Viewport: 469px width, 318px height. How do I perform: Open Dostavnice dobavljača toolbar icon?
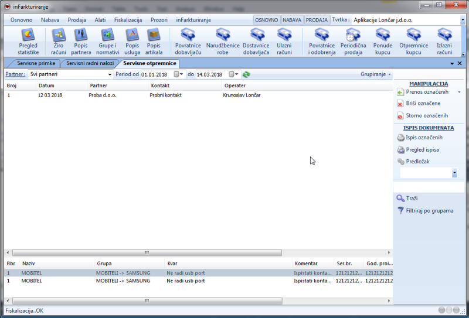[x=256, y=42]
